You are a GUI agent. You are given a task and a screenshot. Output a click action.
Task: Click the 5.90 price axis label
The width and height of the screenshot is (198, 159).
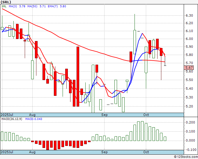(189, 47)
